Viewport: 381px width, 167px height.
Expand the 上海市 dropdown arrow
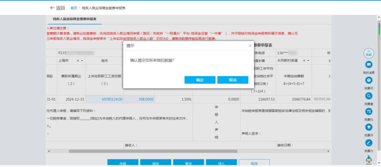tap(82, 60)
